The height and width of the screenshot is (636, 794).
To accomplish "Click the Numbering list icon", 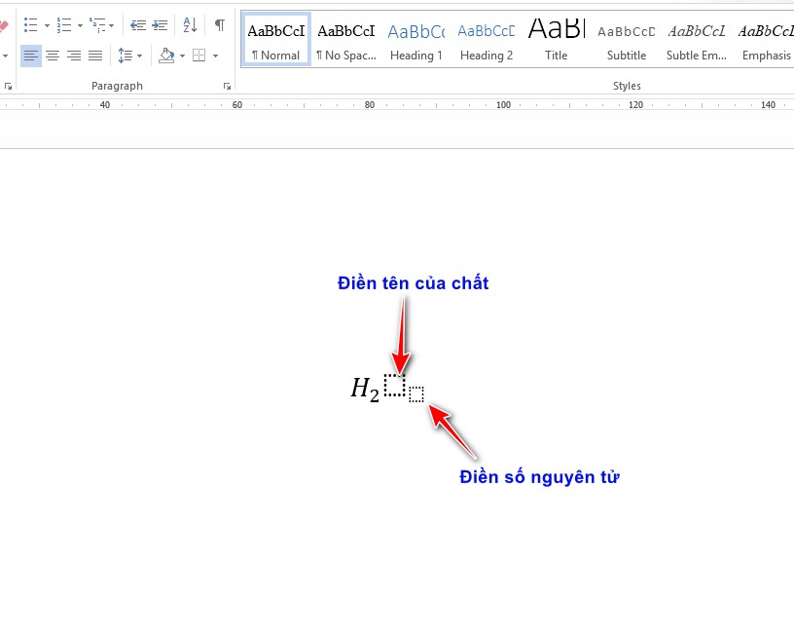I will [64, 24].
